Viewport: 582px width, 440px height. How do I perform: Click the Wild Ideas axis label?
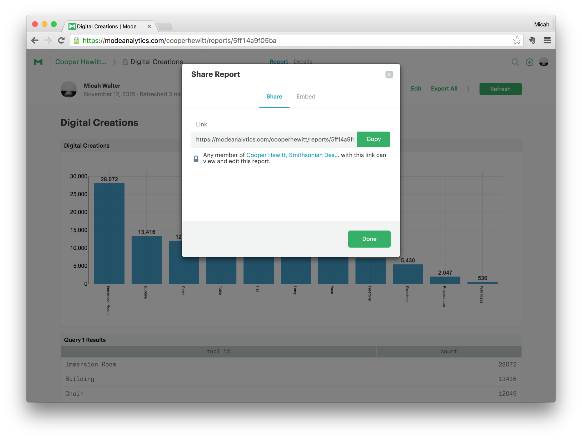click(x=482, y=294)
